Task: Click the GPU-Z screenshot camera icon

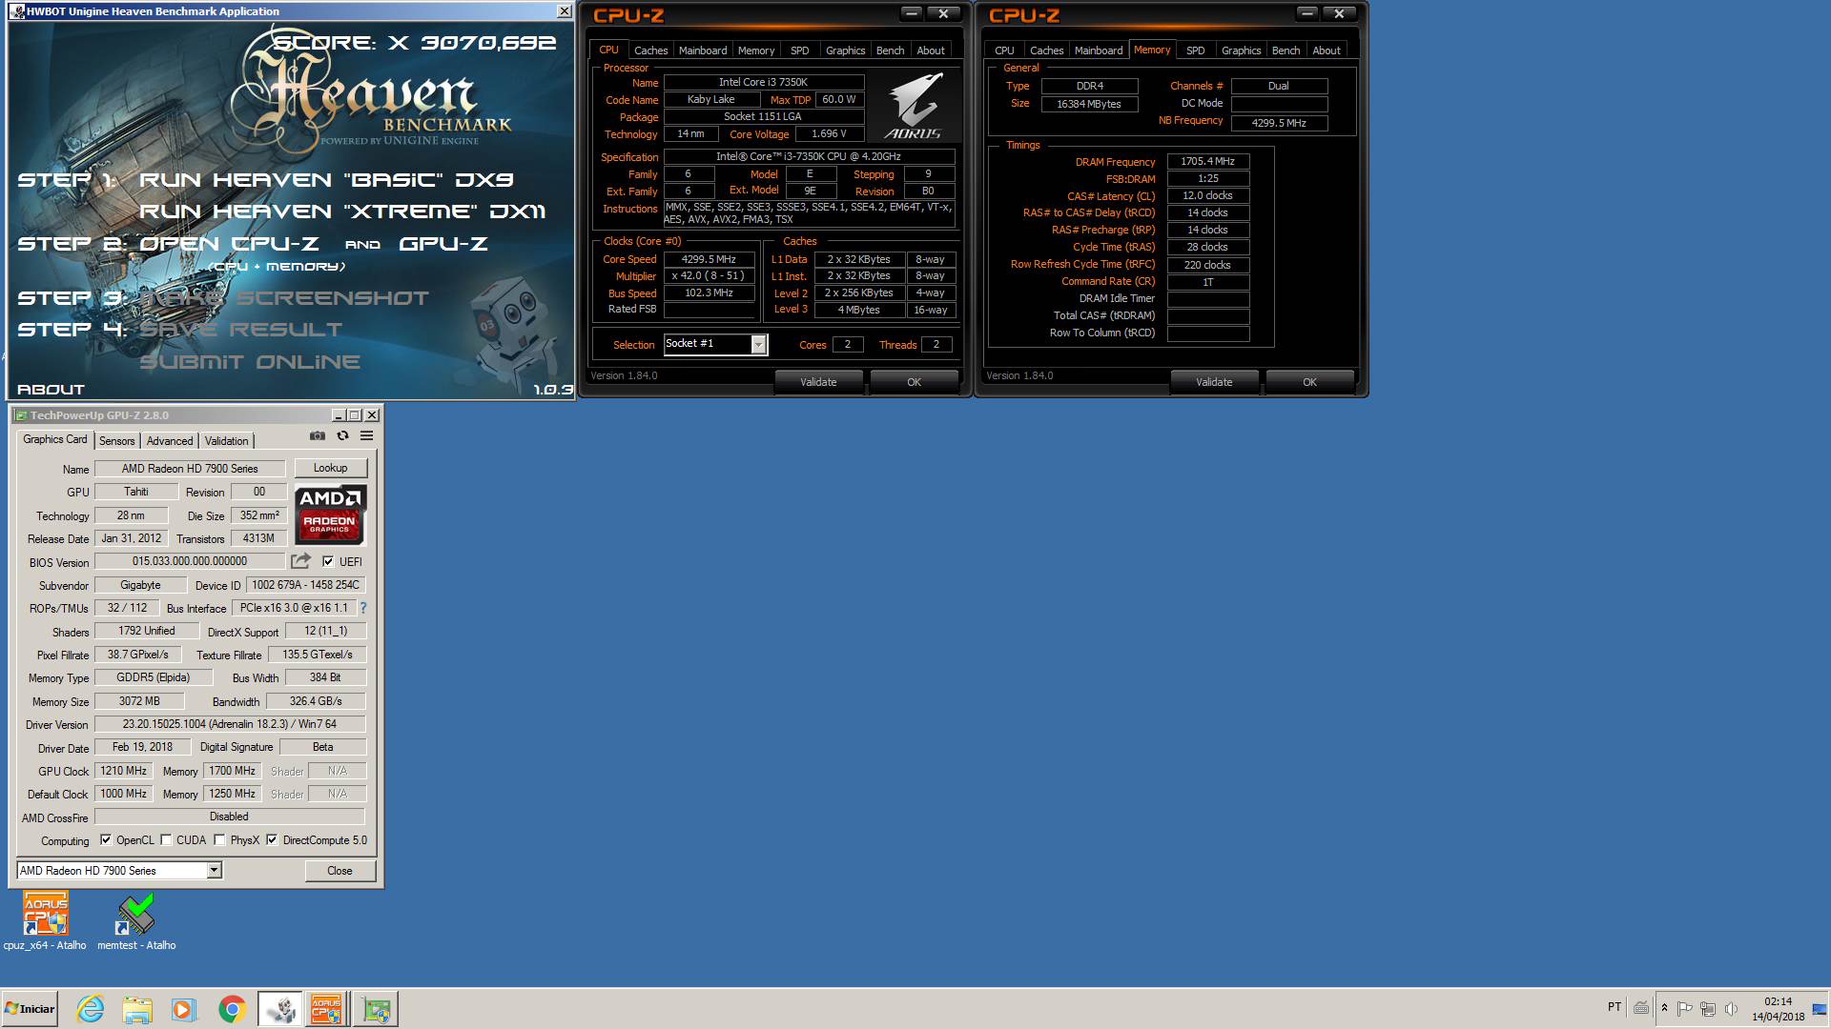Action: [318, 436]
